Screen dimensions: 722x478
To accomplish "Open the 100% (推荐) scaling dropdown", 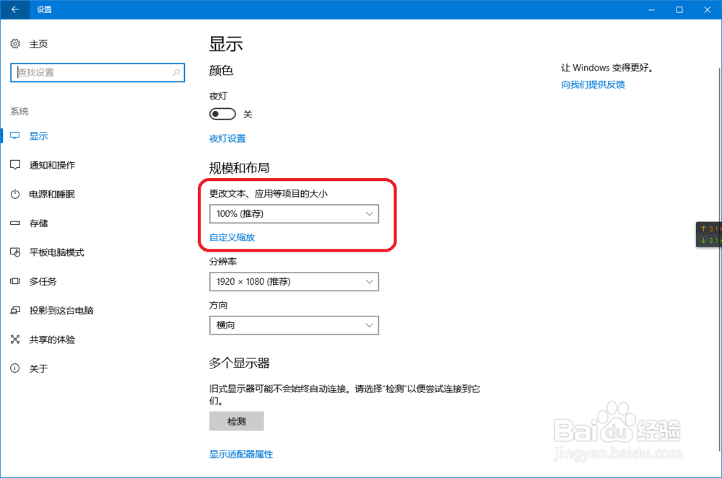I will [294, 213].
